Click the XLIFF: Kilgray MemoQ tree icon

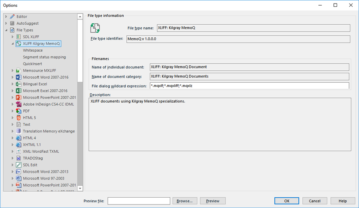click(x=18, y=44)
